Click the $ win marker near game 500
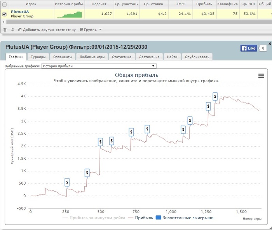 click(100, 142)
